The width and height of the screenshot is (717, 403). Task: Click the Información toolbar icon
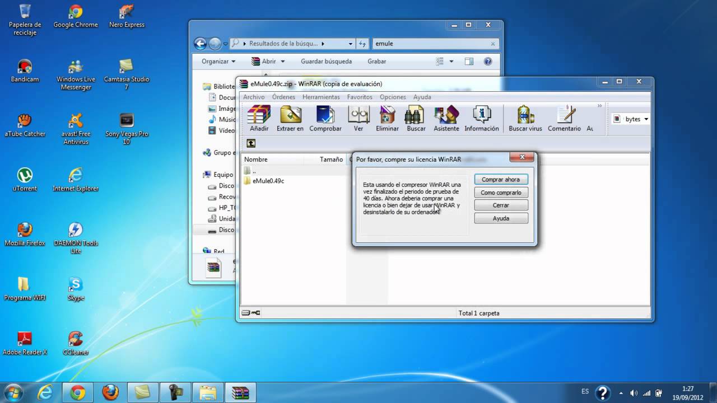pos(481,119)
